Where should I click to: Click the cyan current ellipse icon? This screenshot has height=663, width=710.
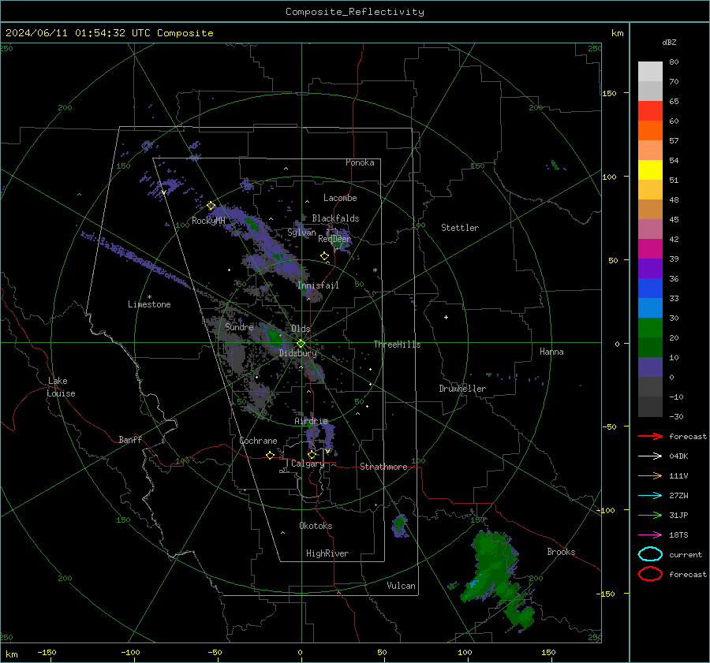click(x=650, y=554)
